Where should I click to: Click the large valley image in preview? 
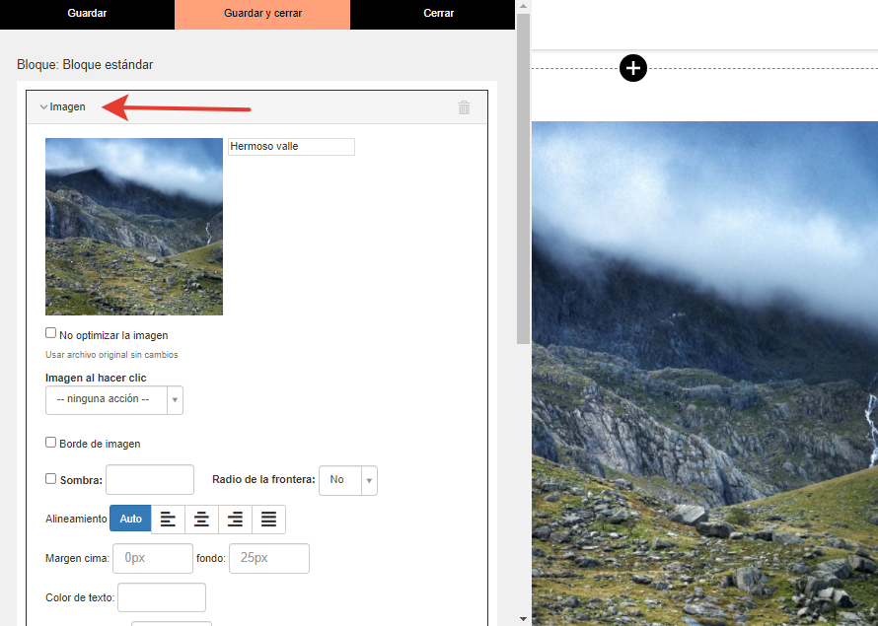click(705, 374)
